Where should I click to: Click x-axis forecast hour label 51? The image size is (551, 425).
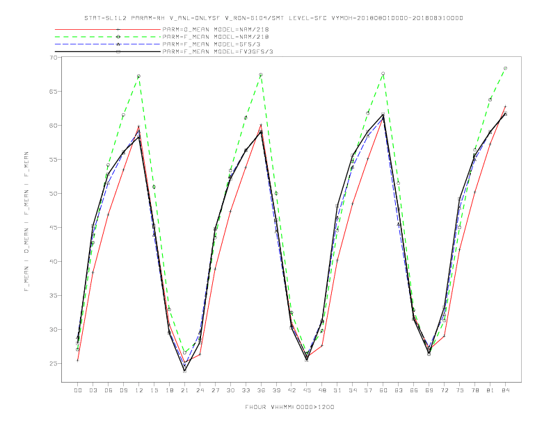[x=337, y=390]
